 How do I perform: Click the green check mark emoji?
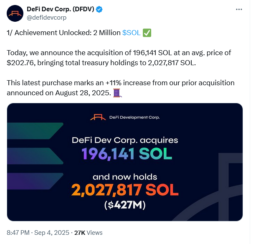(x=147, y=33)
